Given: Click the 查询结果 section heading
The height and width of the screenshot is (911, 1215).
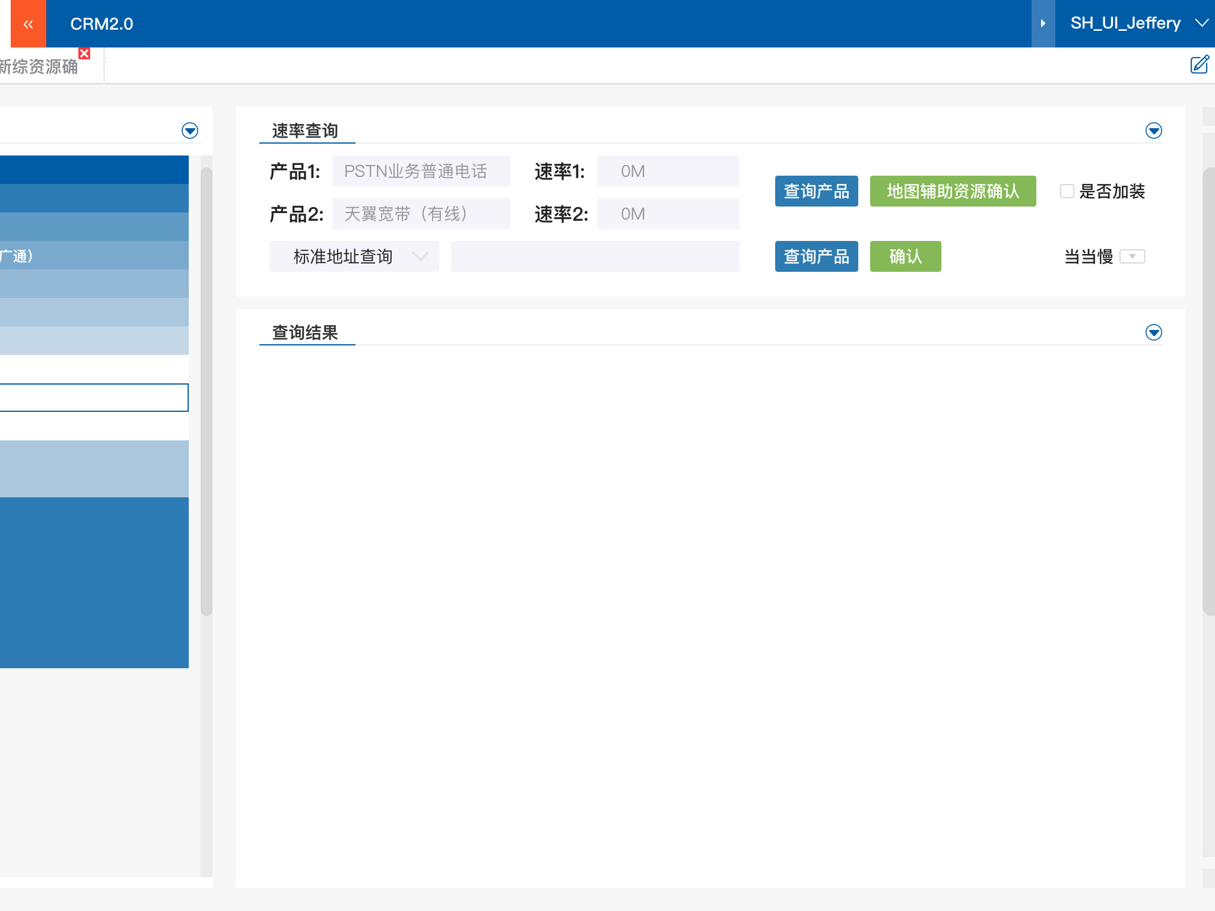Looking at the screenshot, I should pyautogui.click(x=305, y=332).
